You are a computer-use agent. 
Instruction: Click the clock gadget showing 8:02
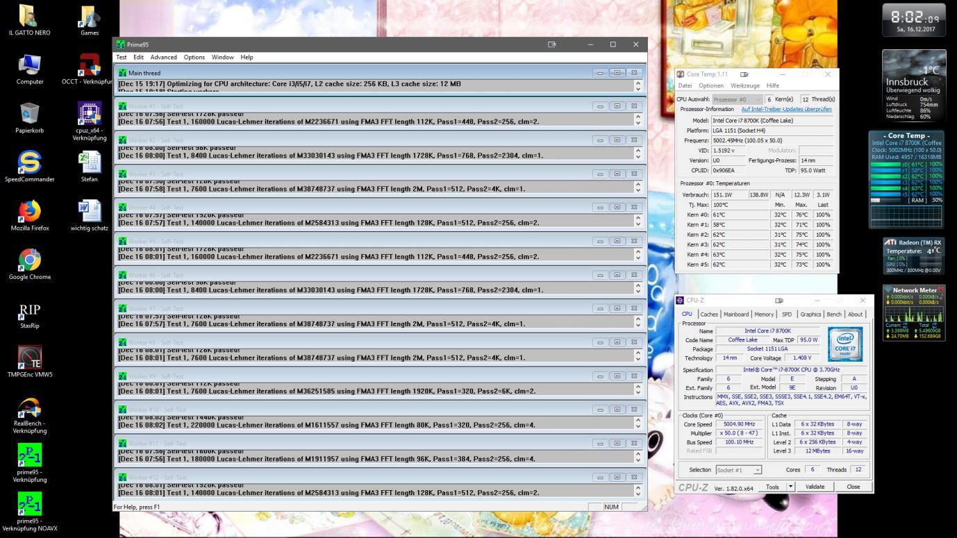(913, 20)
